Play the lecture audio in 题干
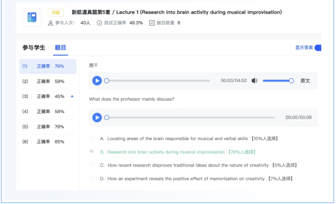 tap(97, 81)
